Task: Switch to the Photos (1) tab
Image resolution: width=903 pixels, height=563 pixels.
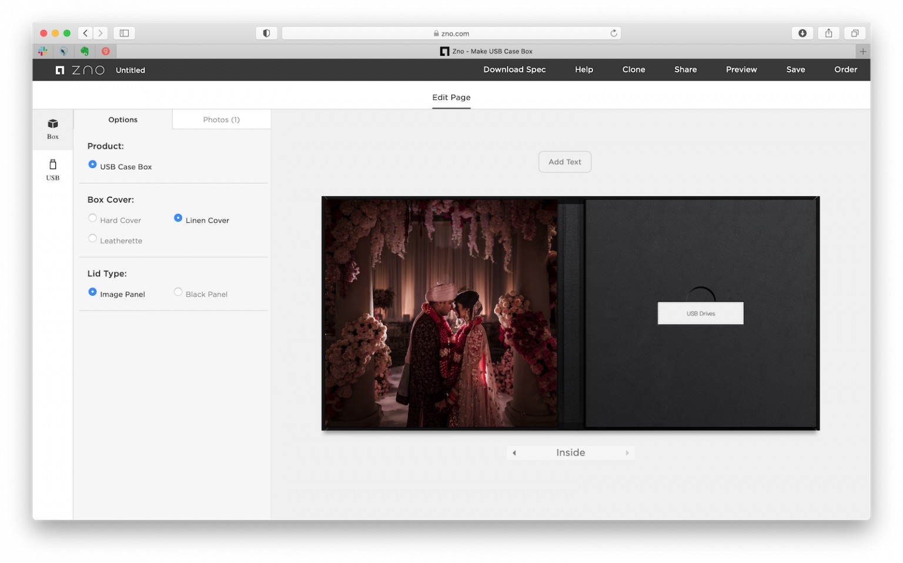Action: [222, 119]
